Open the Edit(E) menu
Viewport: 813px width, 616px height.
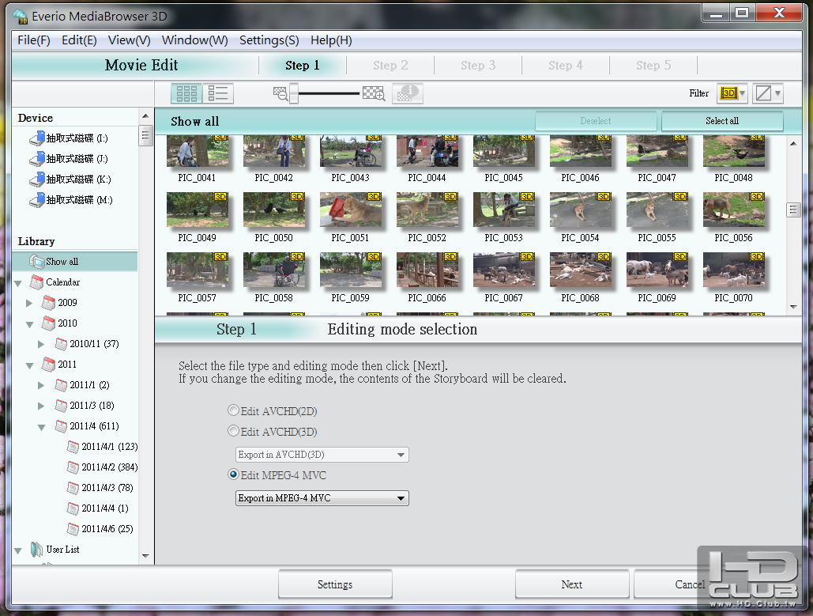pos(79,40)
